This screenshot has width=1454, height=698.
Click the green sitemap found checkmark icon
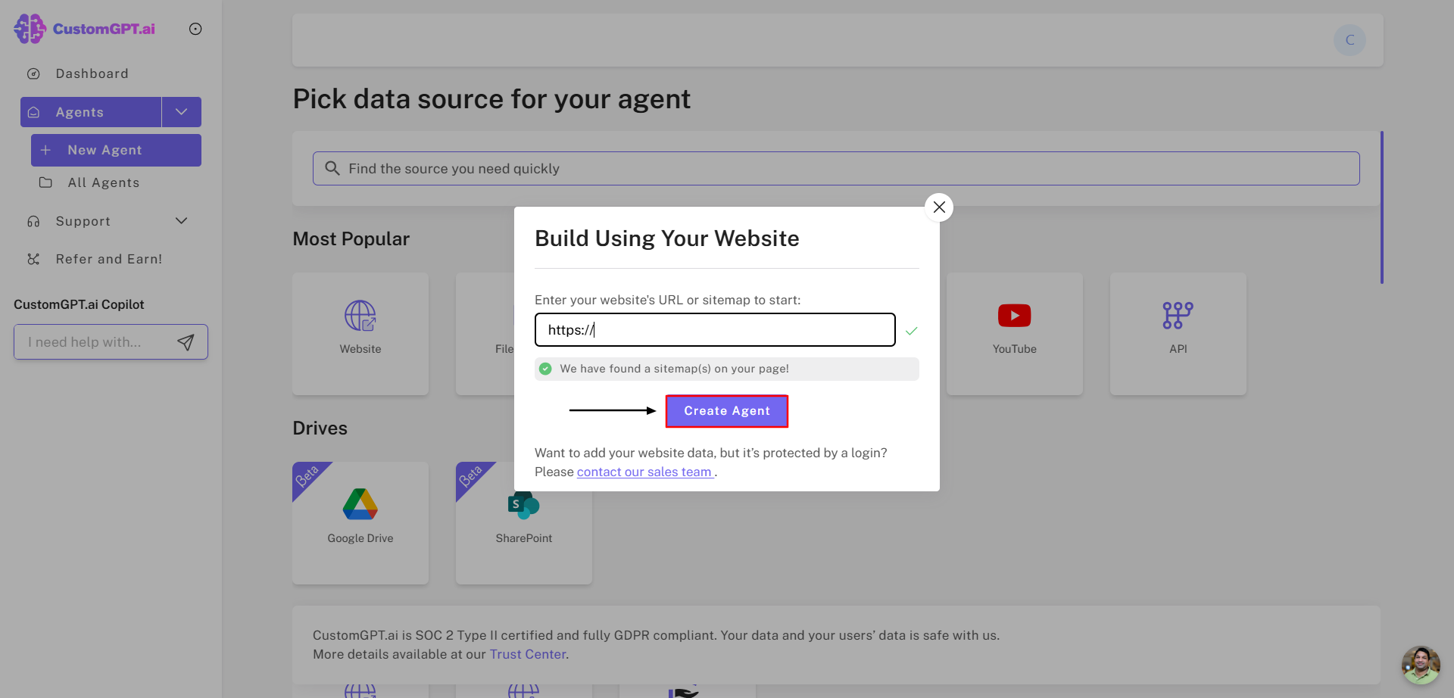[x=545, y=369]
